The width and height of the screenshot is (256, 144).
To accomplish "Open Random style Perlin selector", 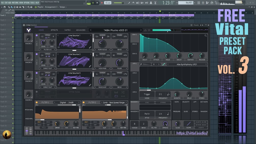I will tap(147, 114).
